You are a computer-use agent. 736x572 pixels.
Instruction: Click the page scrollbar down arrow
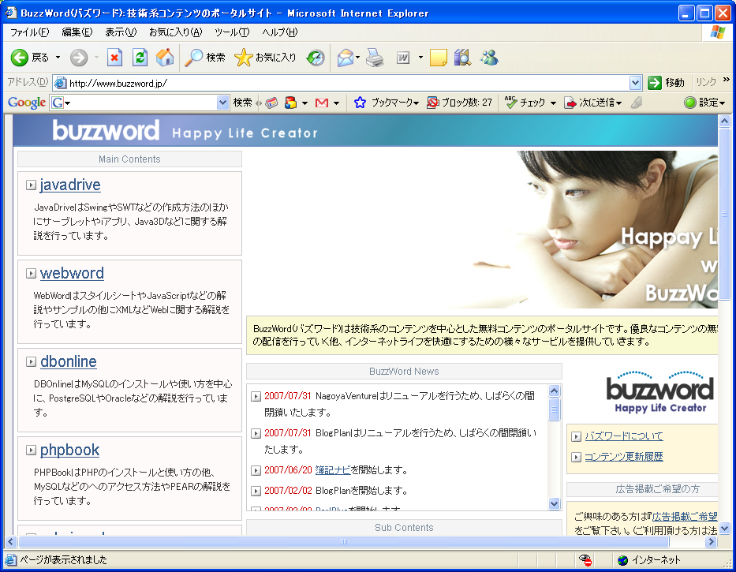coord(724,529)
